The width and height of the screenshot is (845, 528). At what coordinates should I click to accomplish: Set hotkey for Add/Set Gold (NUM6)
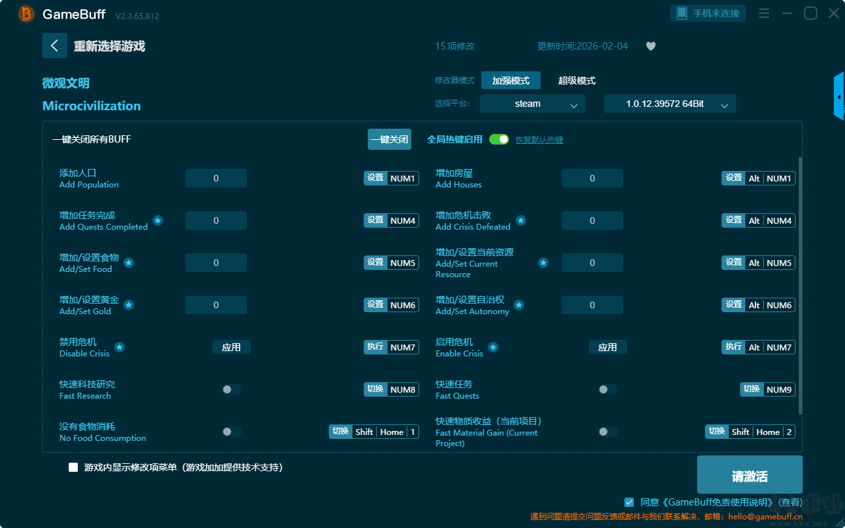(391, 305)
